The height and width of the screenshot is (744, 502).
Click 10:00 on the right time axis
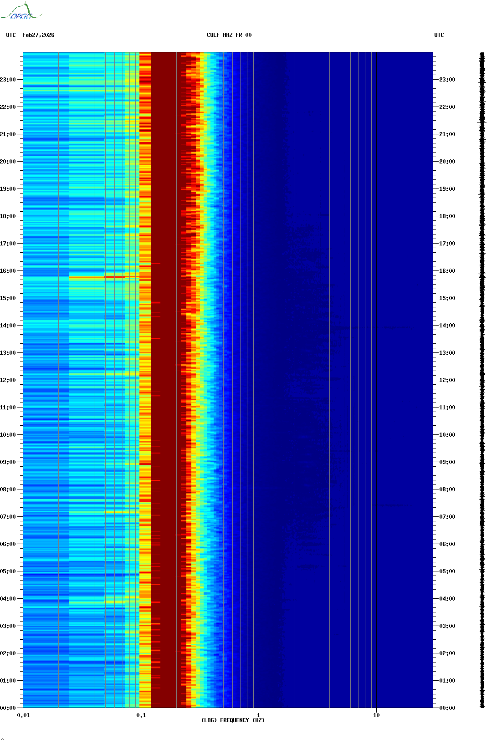447,435
